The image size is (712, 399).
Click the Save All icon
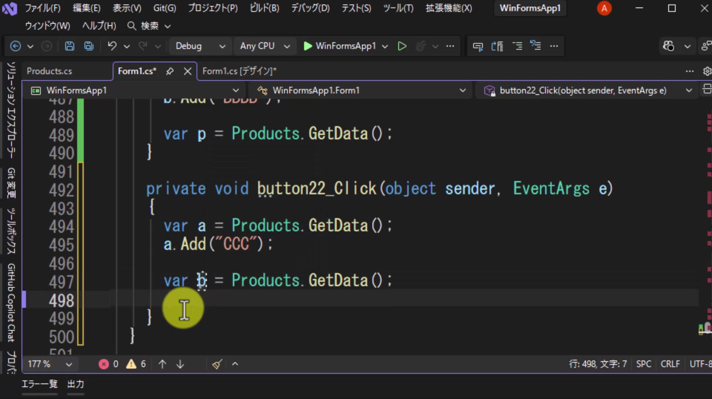click(89, 46)
